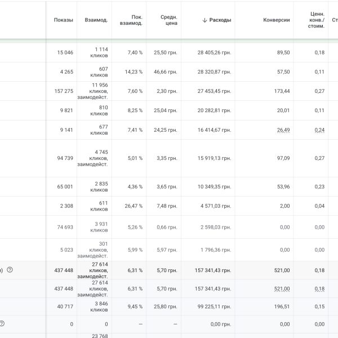338x338 pixels.
Task: Open the underlined 26,49 conversions value
Action: [283, 130]
